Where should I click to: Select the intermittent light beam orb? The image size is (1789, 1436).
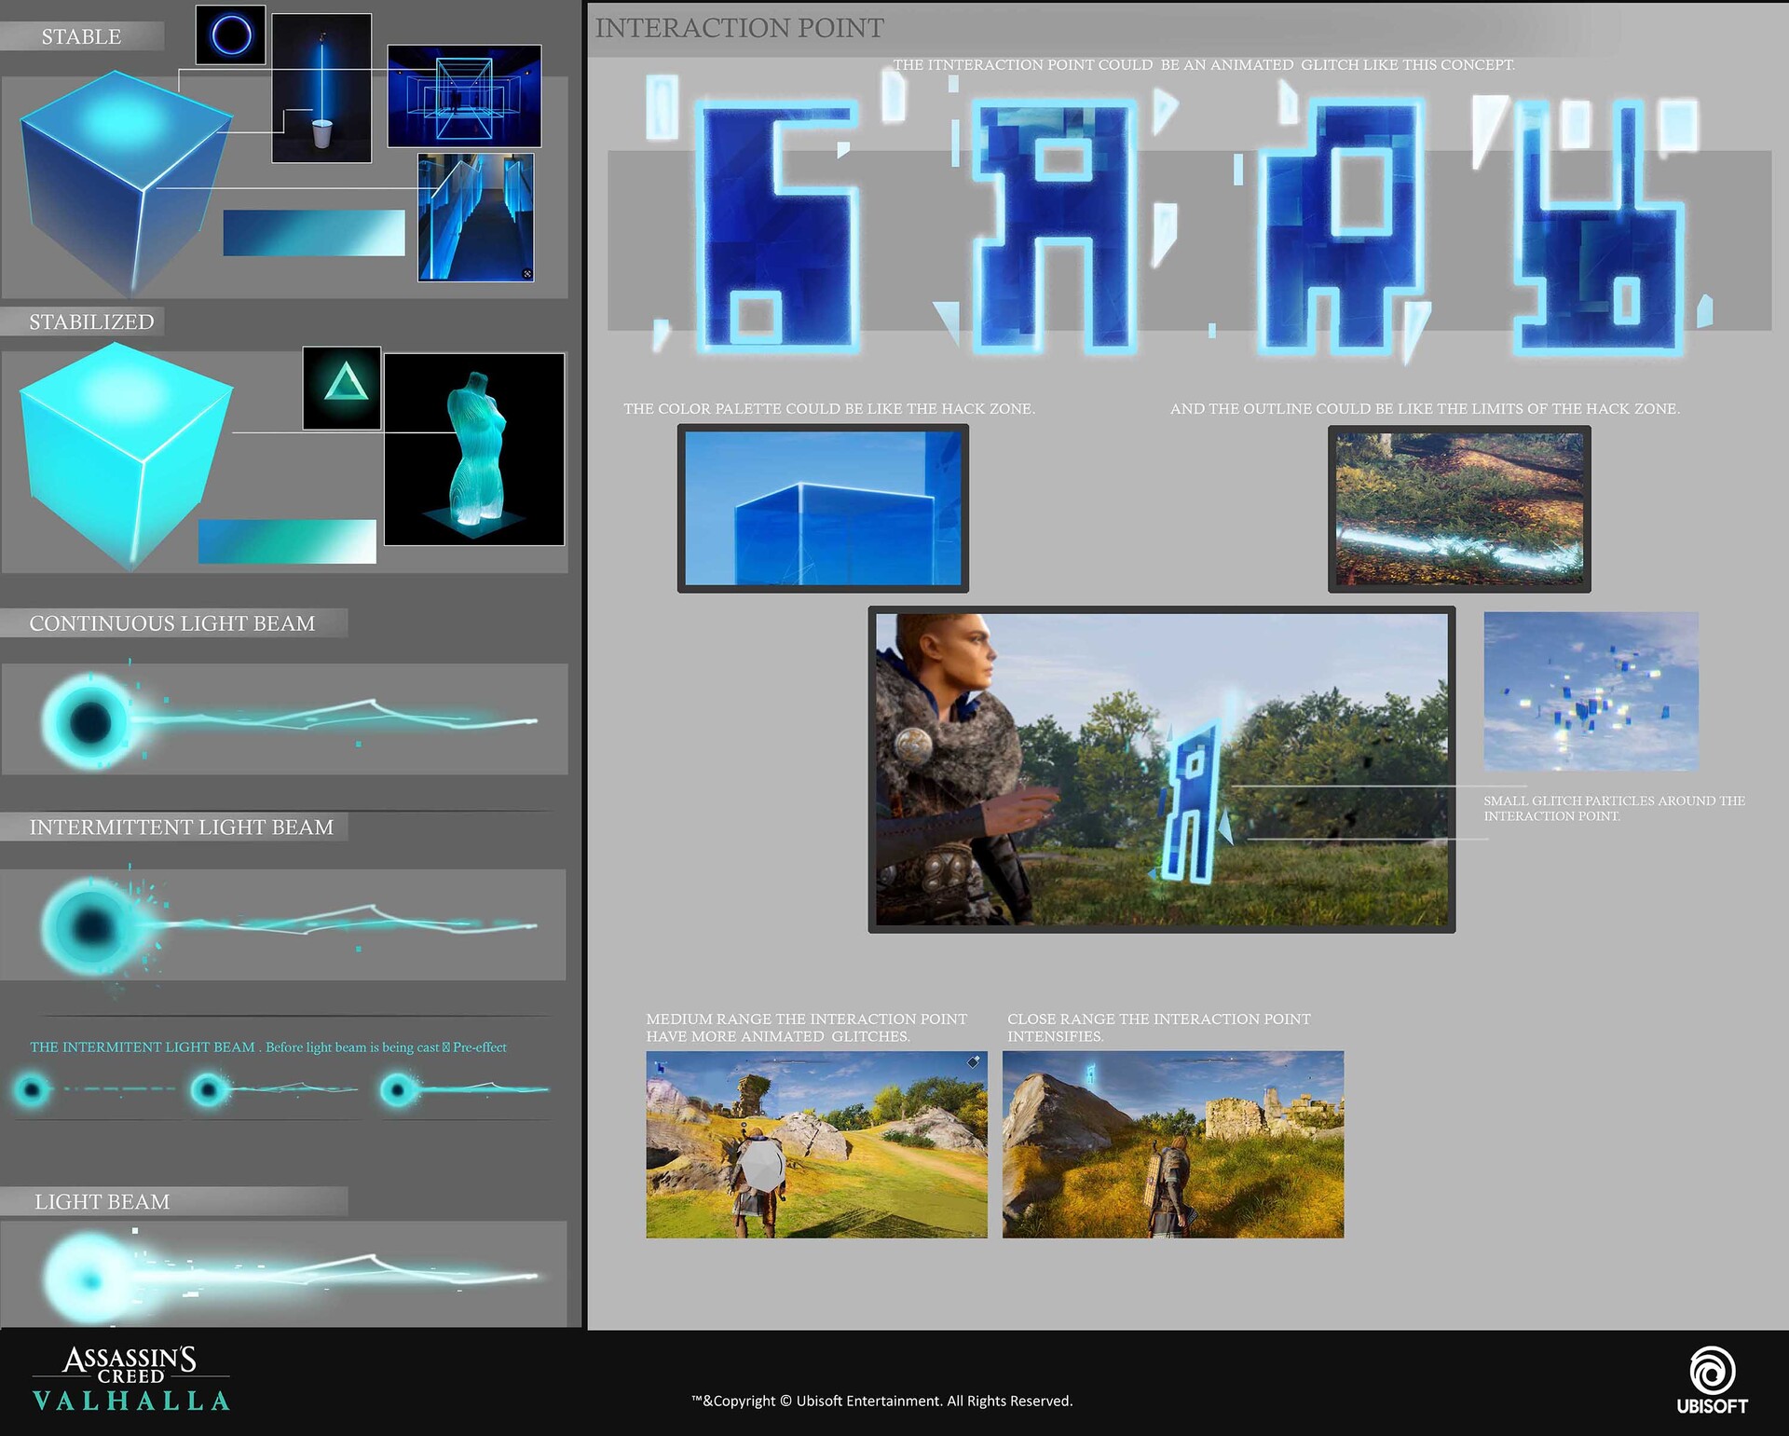point(90,926)
